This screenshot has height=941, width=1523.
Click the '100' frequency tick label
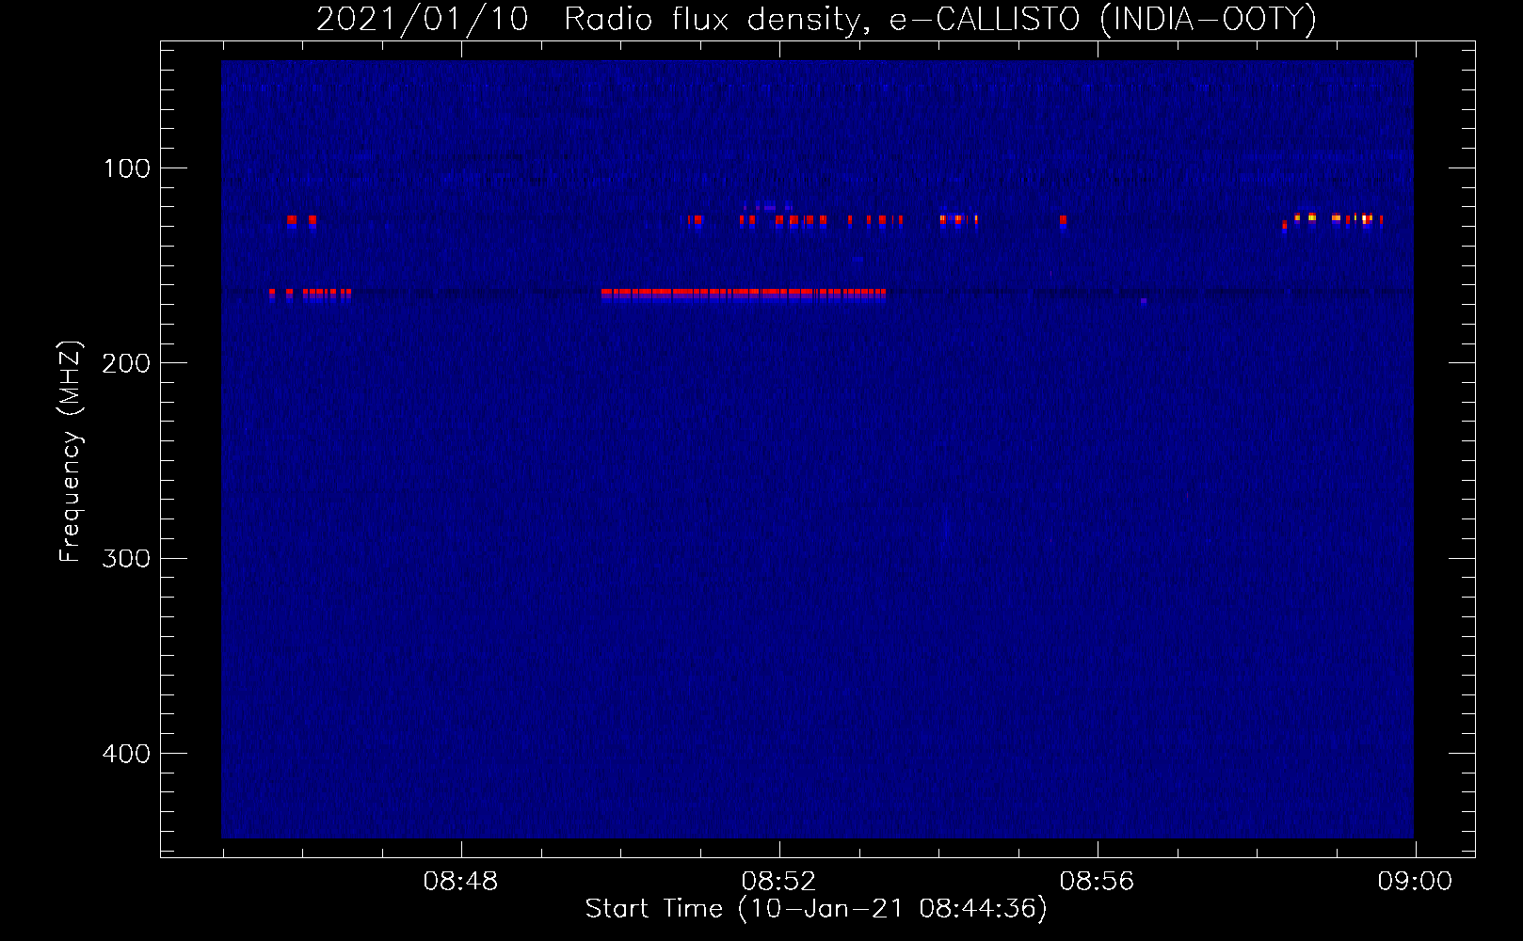tap(127, 168)
